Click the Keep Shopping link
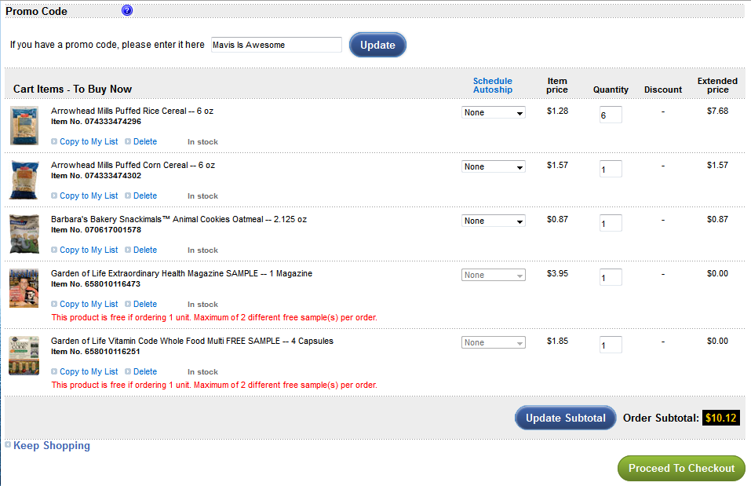The width and height of the screenshot is (751, 486). point(51,446)
